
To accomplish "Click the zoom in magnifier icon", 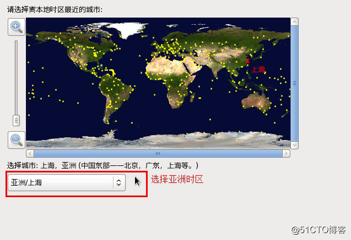I will pyautogui.click(x=17, y=27).
